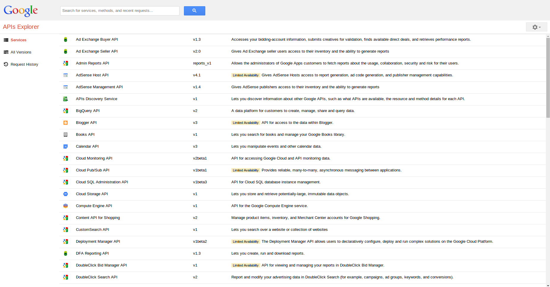
Task: Click version reports_v1 of Admin Reports API
Action: pos(202,63)
